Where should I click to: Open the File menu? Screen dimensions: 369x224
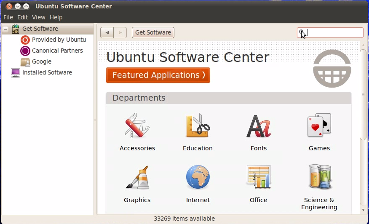8,17
